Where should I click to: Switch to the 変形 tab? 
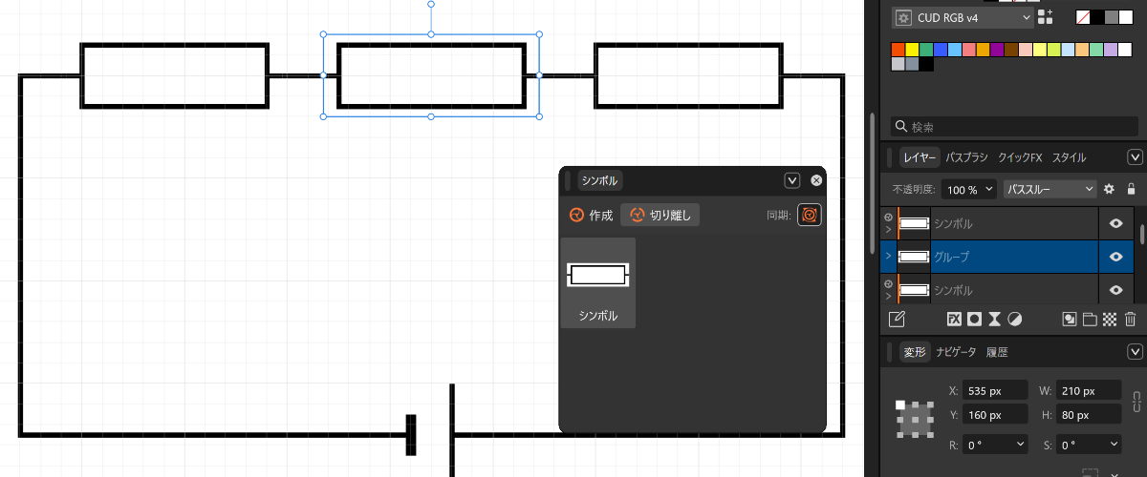tap(915, 352)
